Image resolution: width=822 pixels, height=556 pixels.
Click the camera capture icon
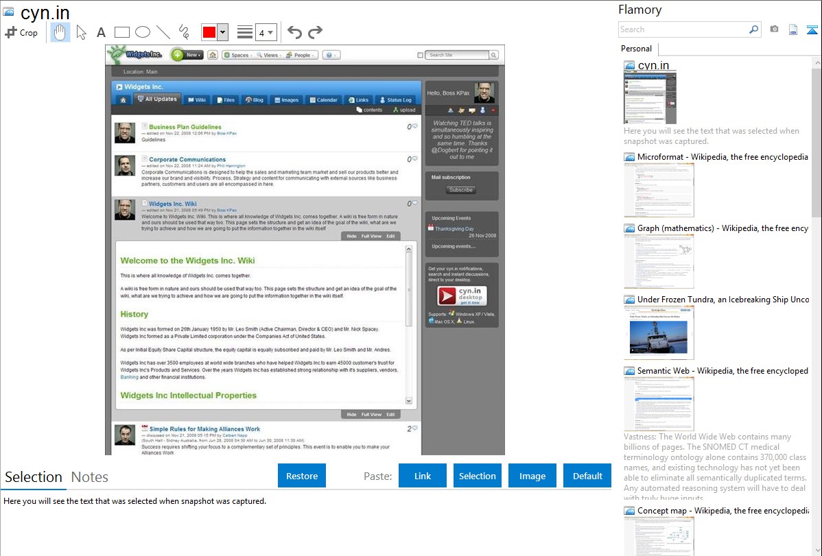tap(774, 29)
